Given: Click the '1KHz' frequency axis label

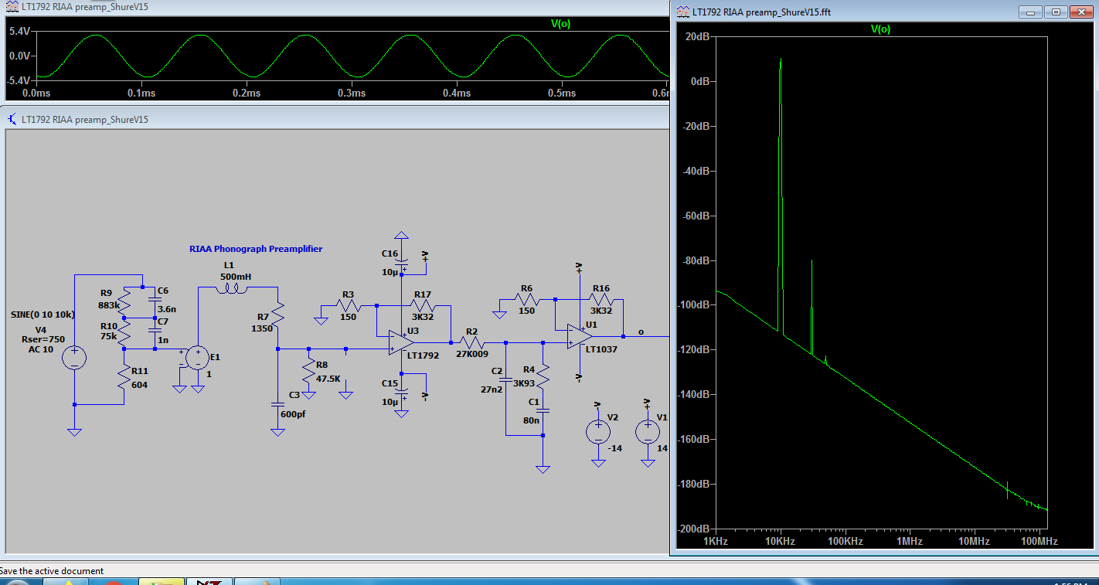Looking at the screenshot, I should 716,541.
